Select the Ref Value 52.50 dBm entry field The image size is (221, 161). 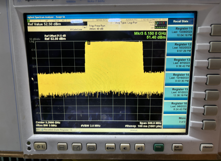(57, 24)
